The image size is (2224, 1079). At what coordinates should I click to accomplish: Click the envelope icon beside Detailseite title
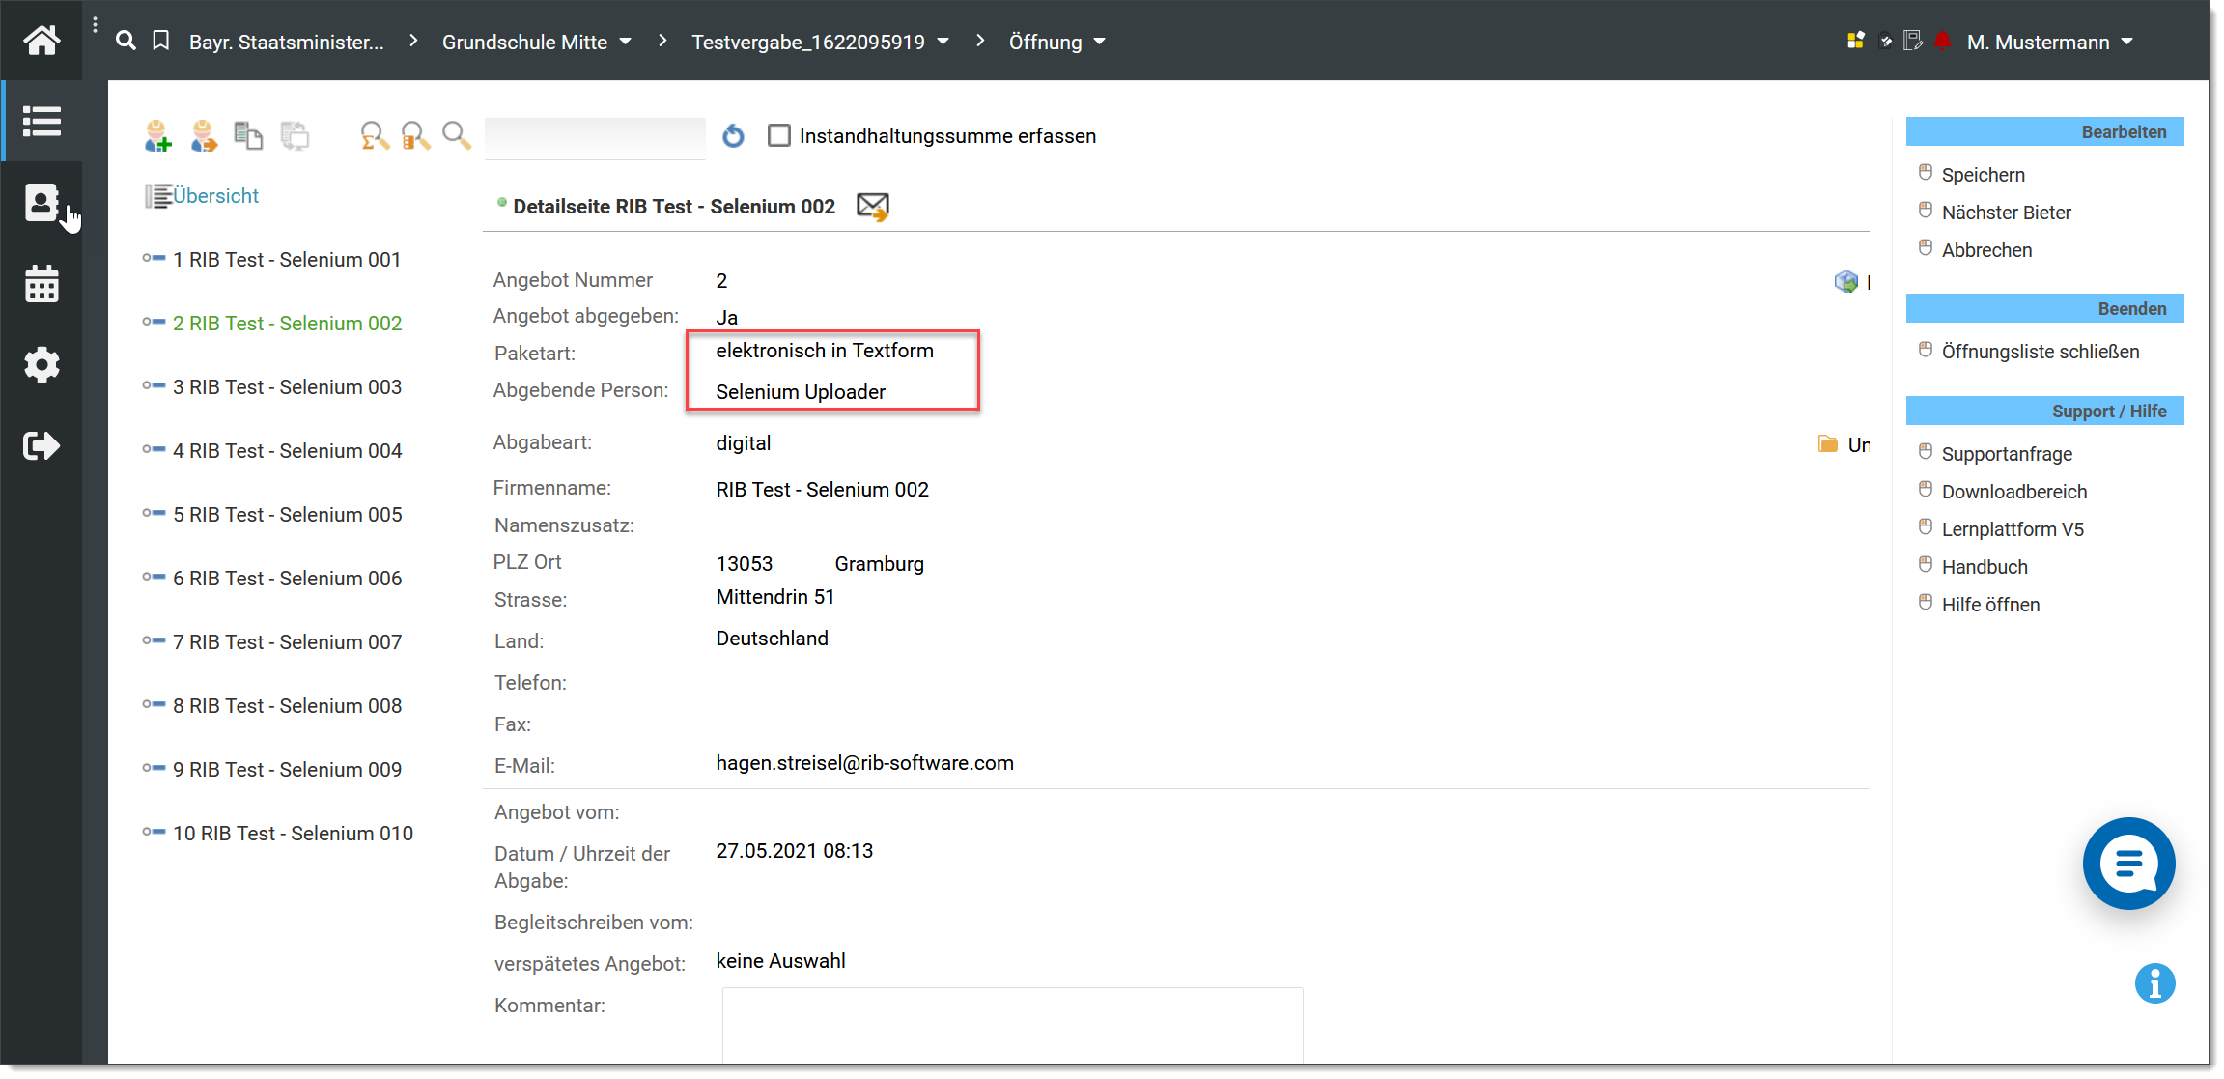(x=873, y=207)
